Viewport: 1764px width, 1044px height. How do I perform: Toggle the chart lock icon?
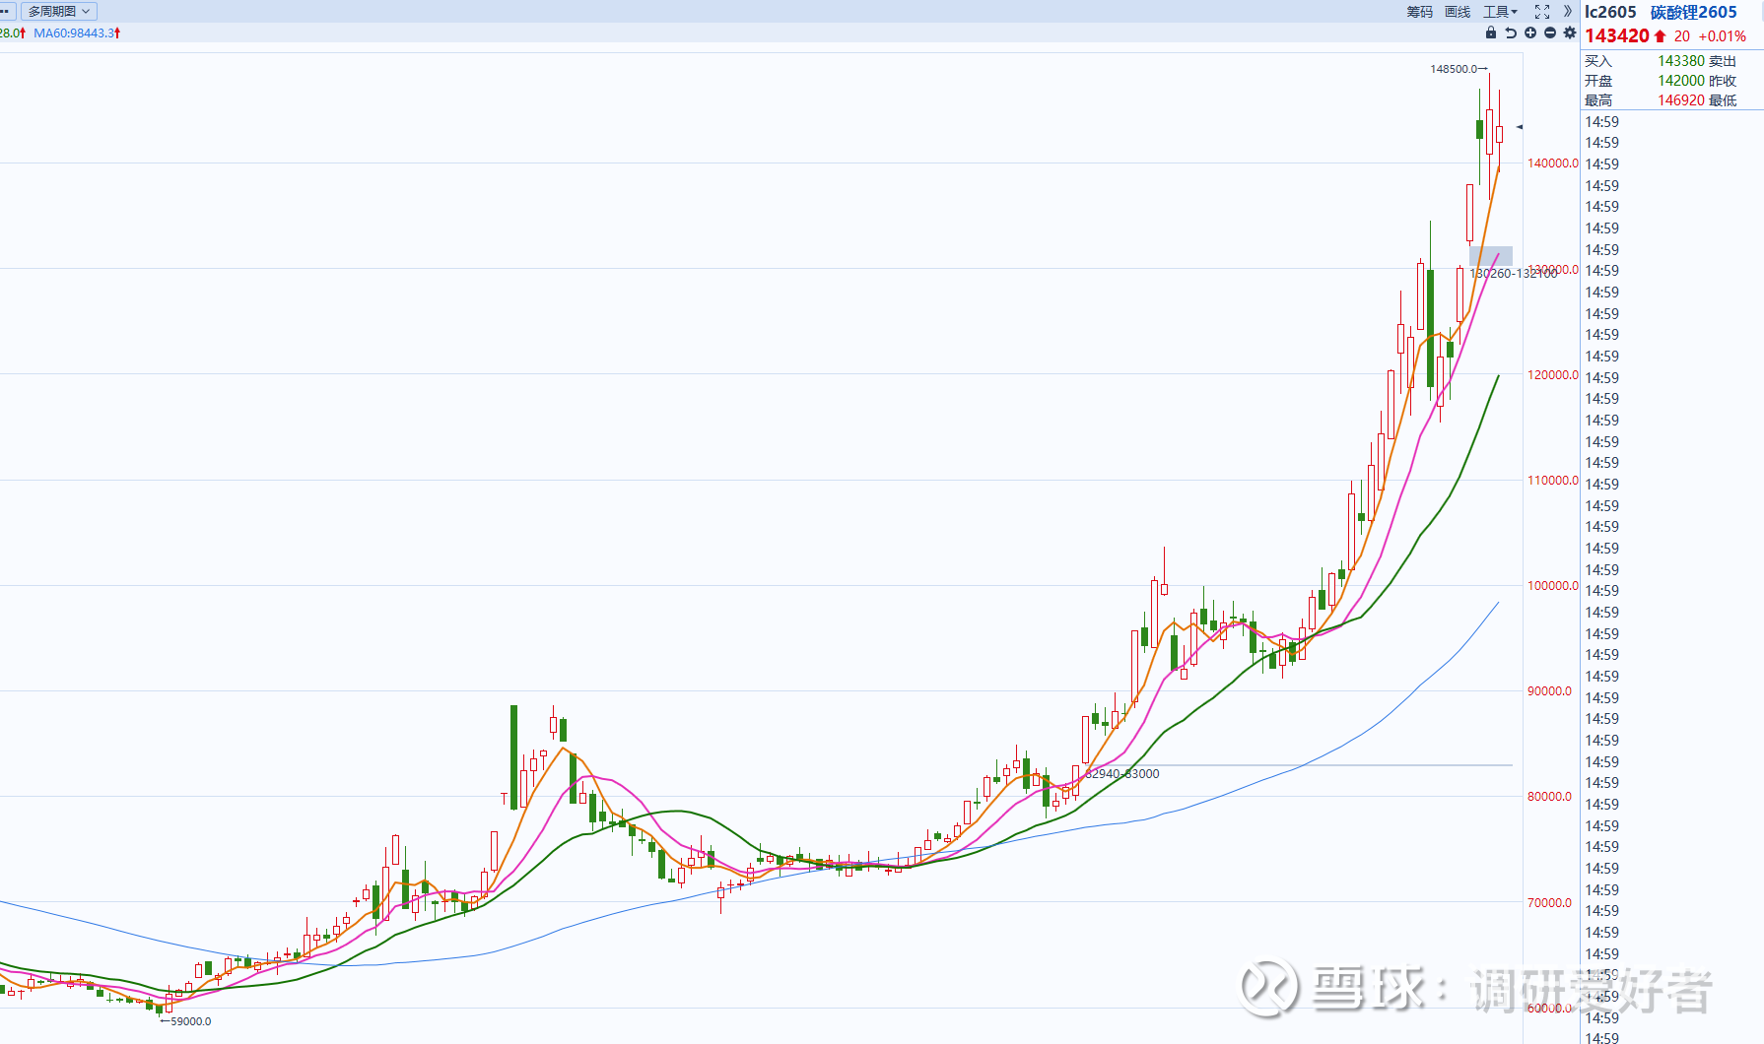pos(1490,33)
